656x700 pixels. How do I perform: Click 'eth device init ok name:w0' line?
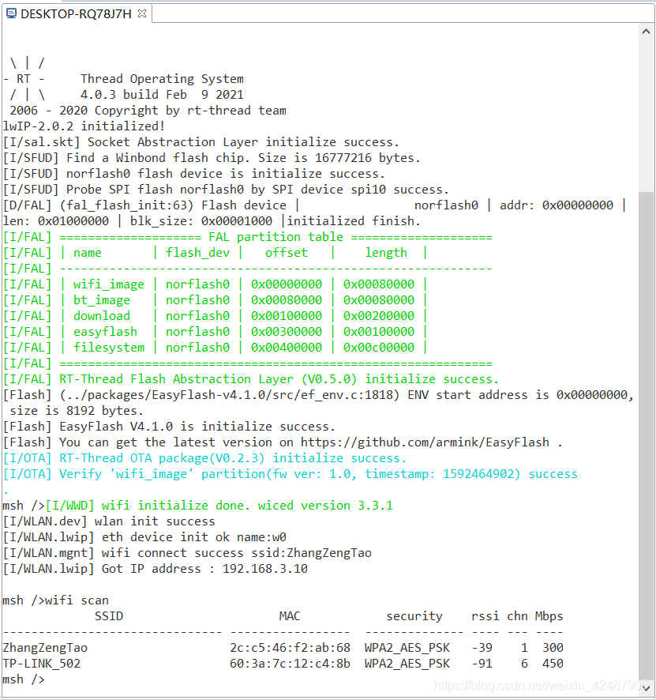(144, 537)
